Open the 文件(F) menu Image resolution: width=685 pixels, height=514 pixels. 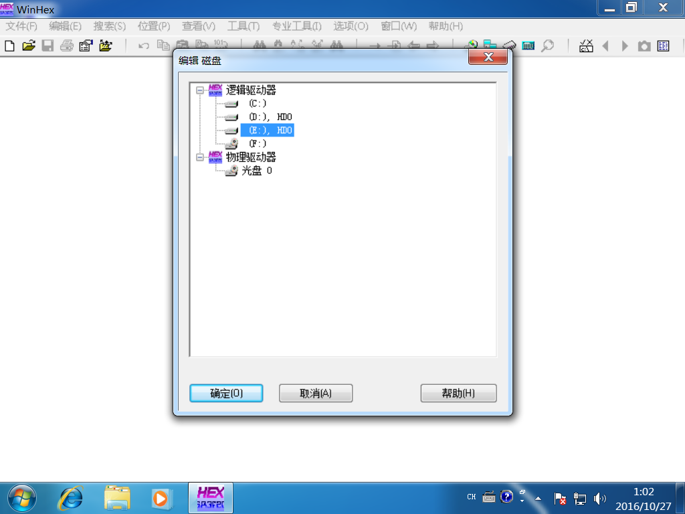(21, 26)
